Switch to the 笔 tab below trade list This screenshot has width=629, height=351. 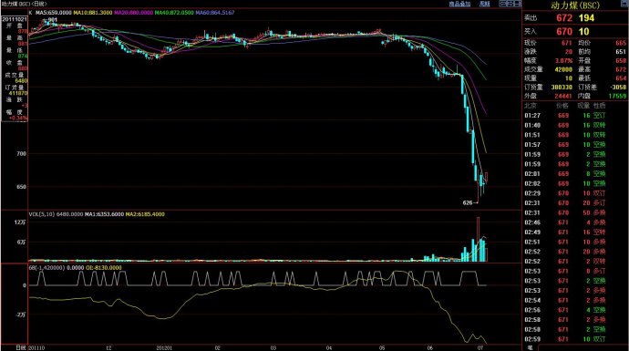pyautogui.click(x=530, y=347)
